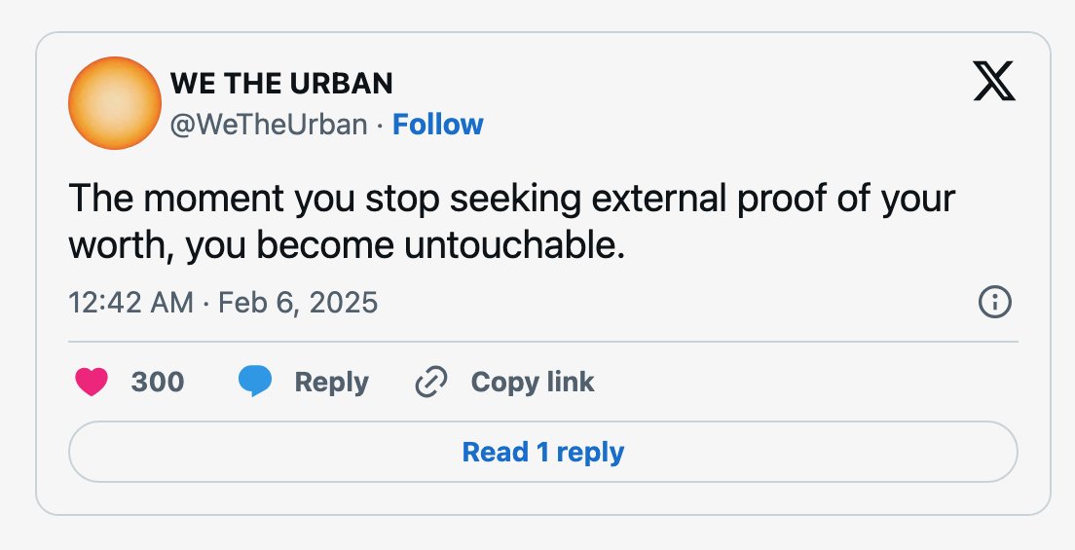Click the info circle icon
The height and width of the screenshot is (550, 1075).
pyautogui.click(x=994, y=302)
